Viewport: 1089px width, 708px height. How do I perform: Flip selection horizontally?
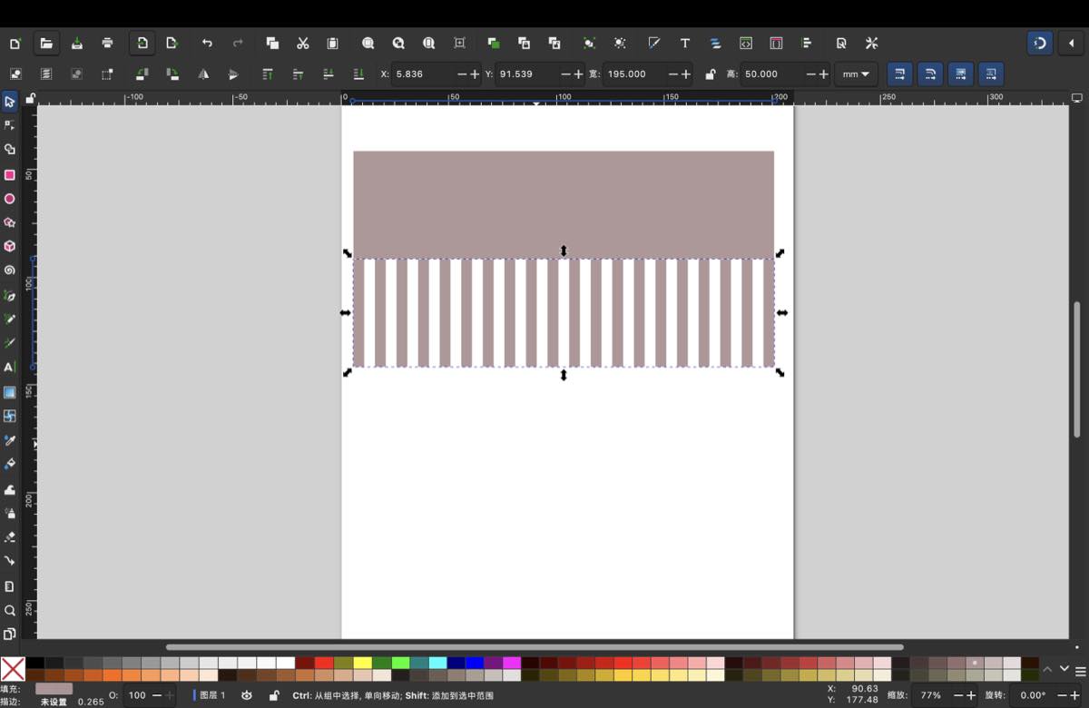pos(203,74)
